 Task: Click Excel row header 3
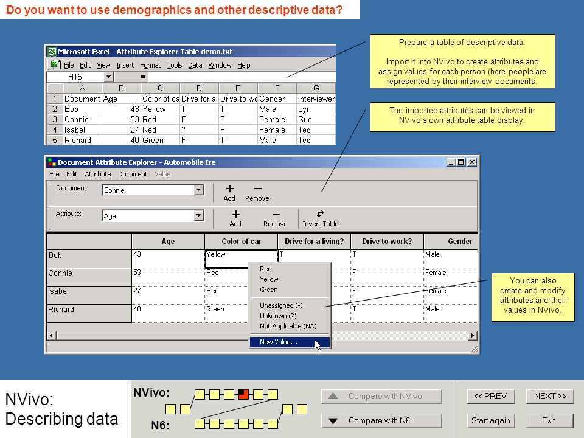click(x=55, y=120)
